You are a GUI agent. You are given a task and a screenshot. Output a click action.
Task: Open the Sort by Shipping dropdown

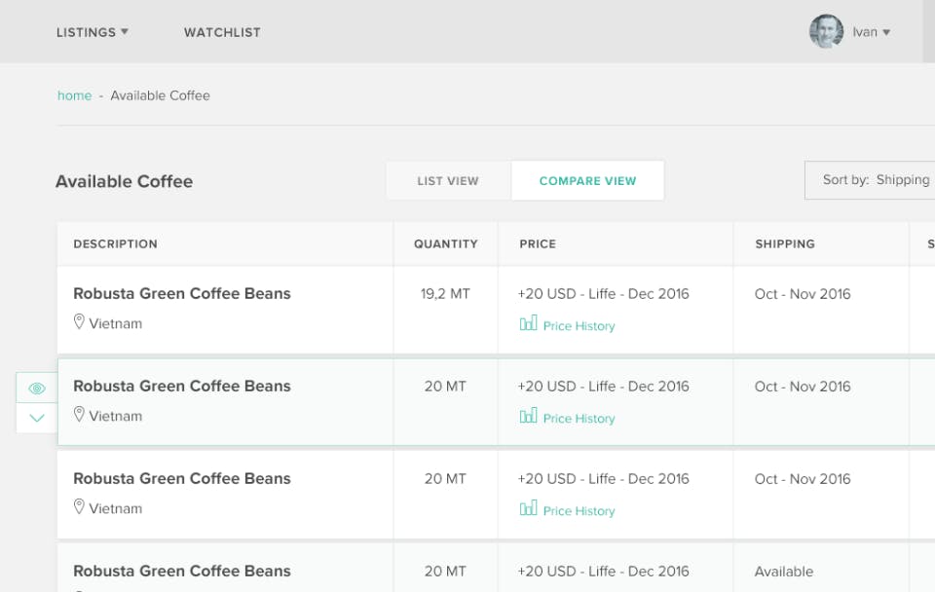[872, 180]
